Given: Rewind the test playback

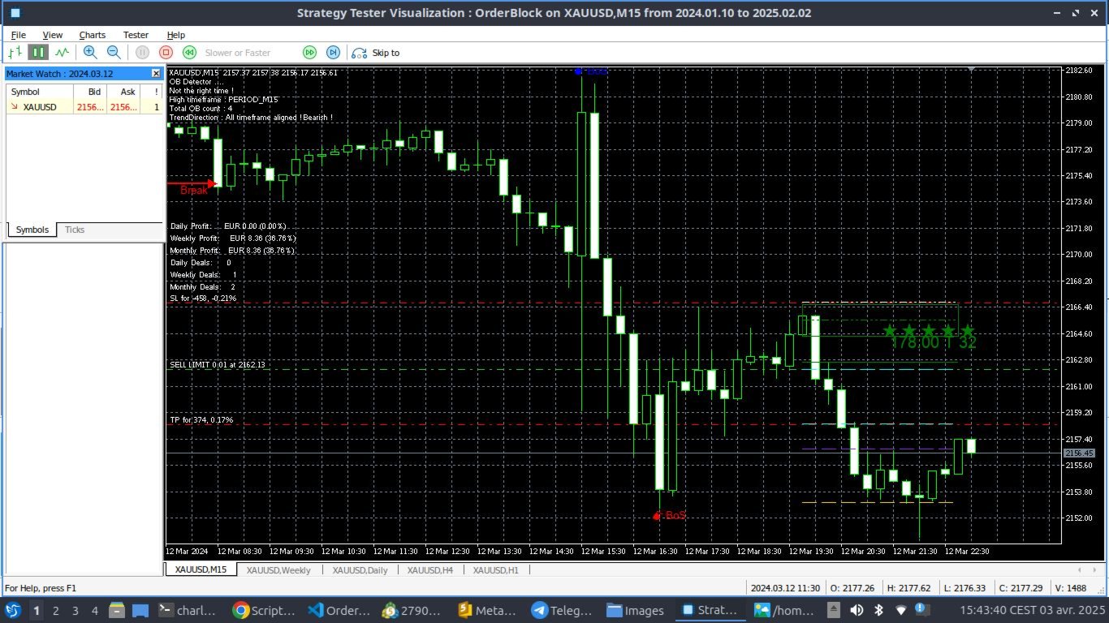Looking at the screenshot, I should coord(189,52).
